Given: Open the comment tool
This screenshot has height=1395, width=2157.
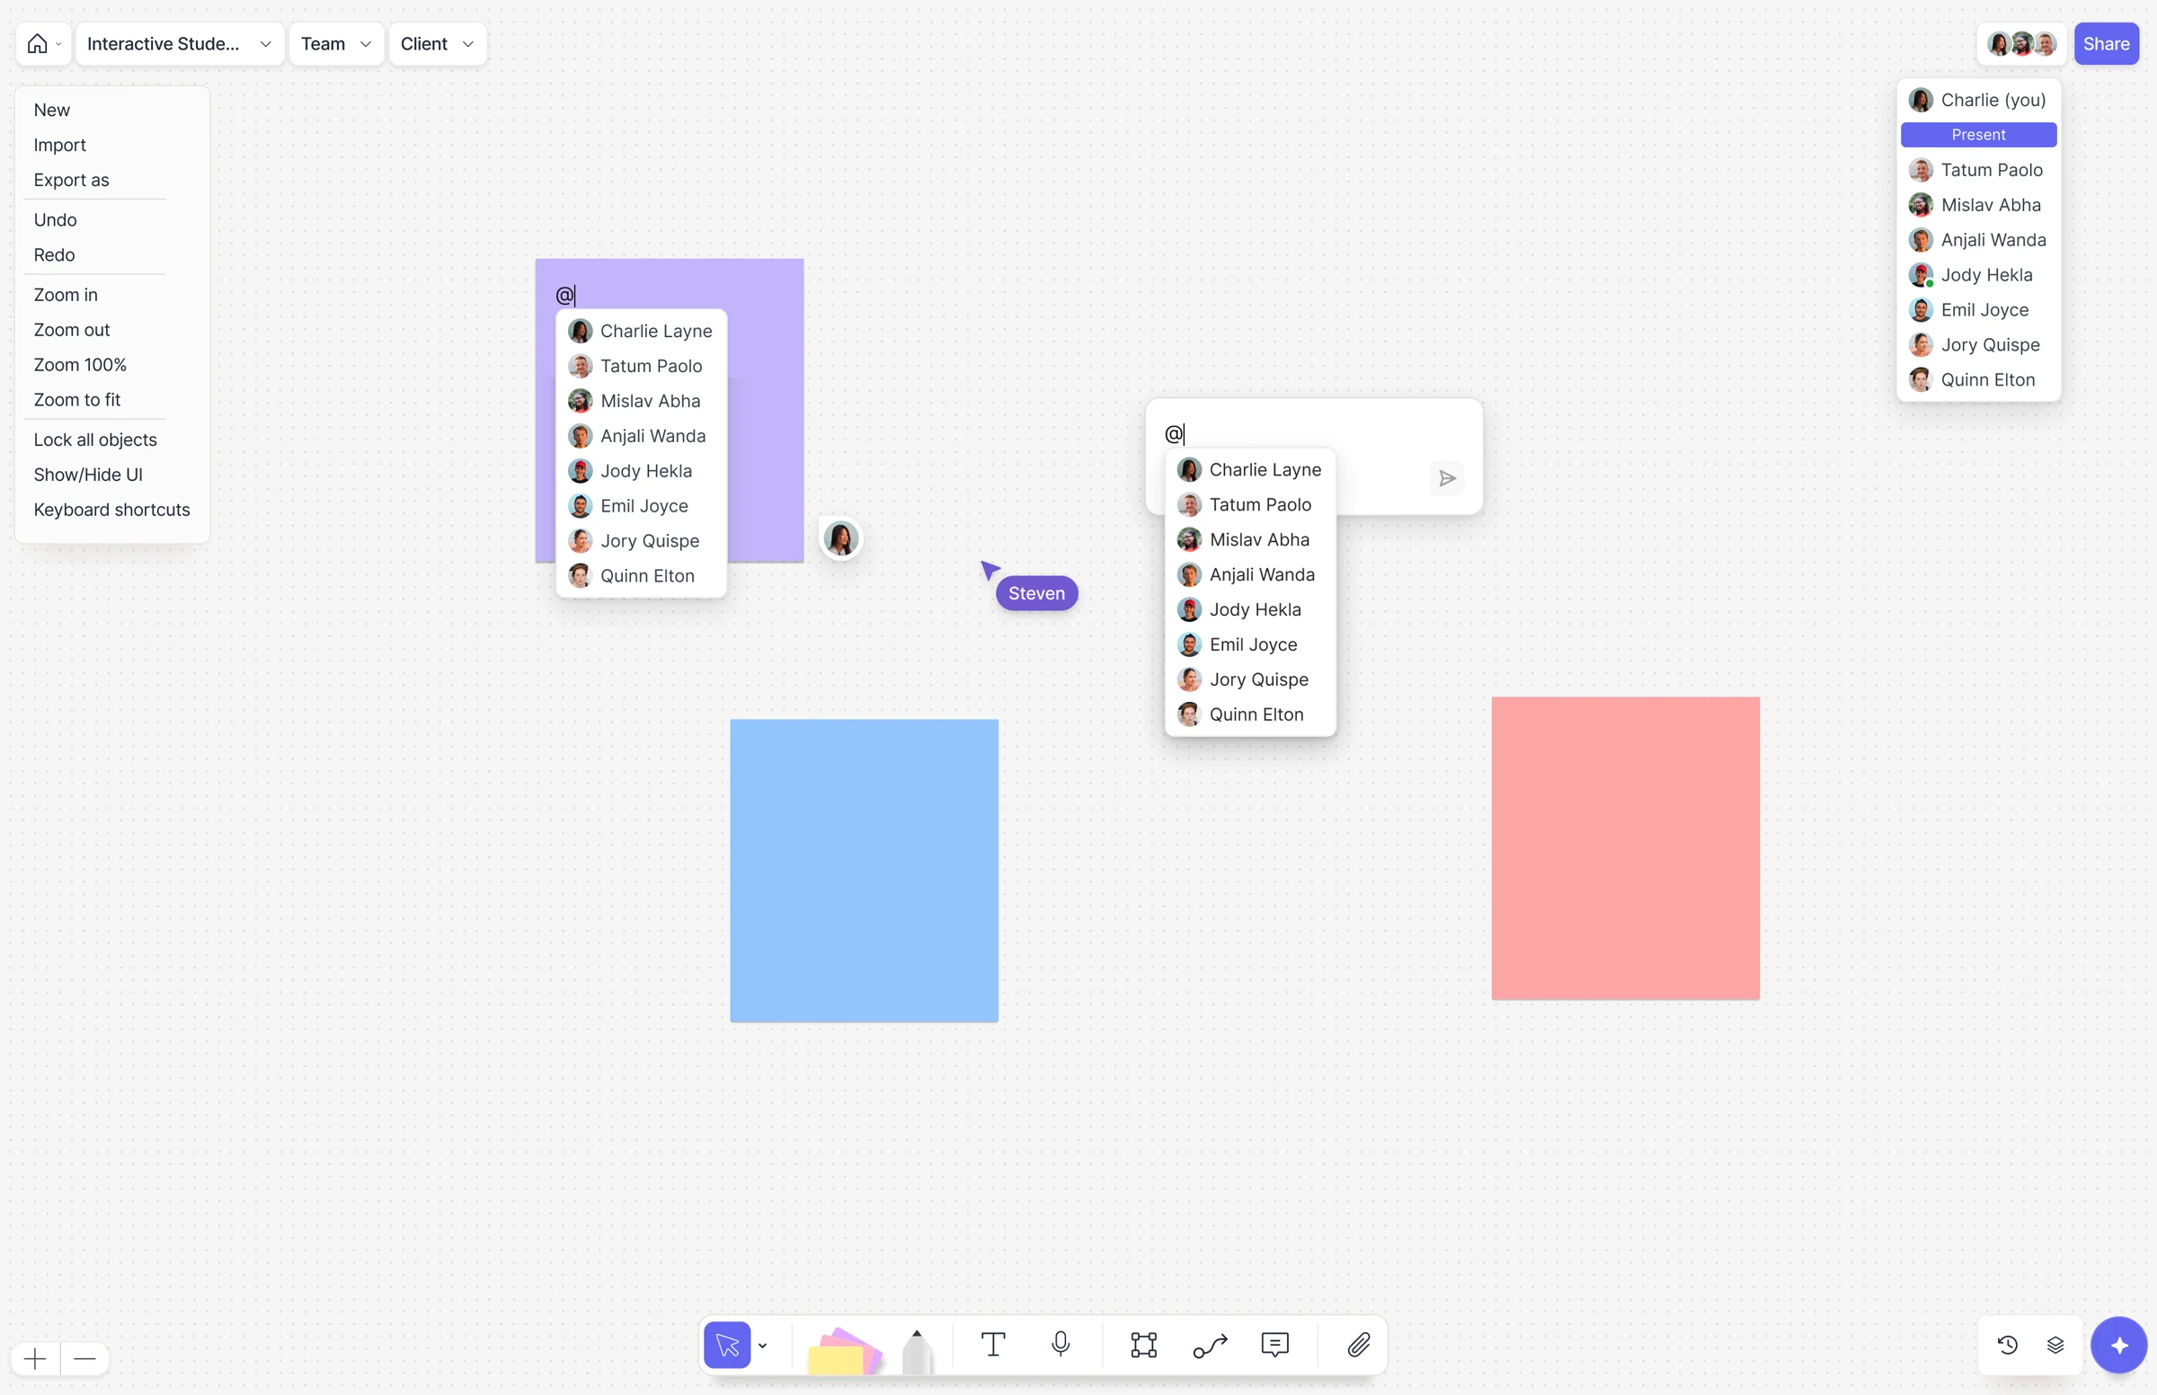Looking at the screenshot, I should coord(1275,1345).
